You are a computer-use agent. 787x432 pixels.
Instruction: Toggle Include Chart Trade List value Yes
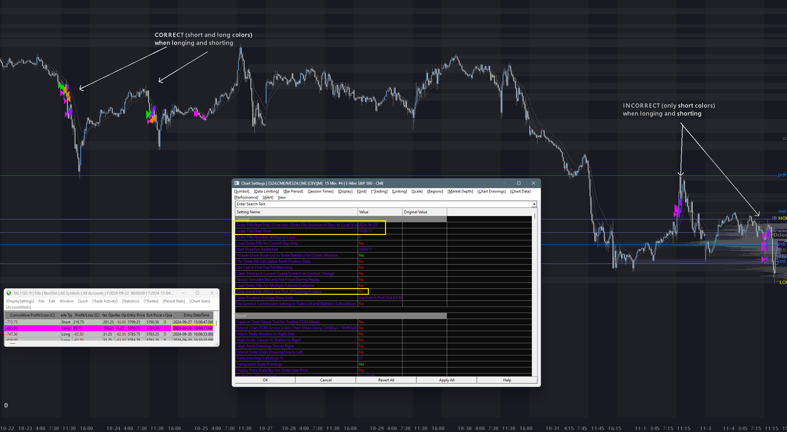coord(361,255)
